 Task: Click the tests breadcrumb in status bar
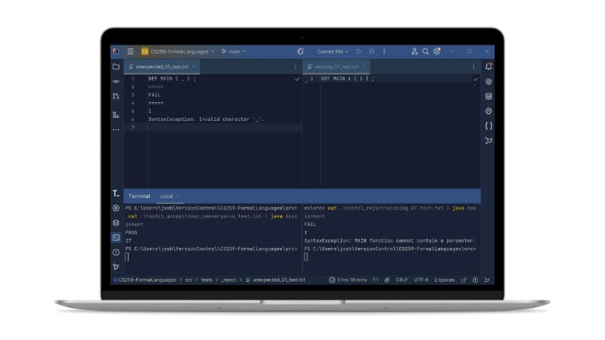tap(206, 280)
